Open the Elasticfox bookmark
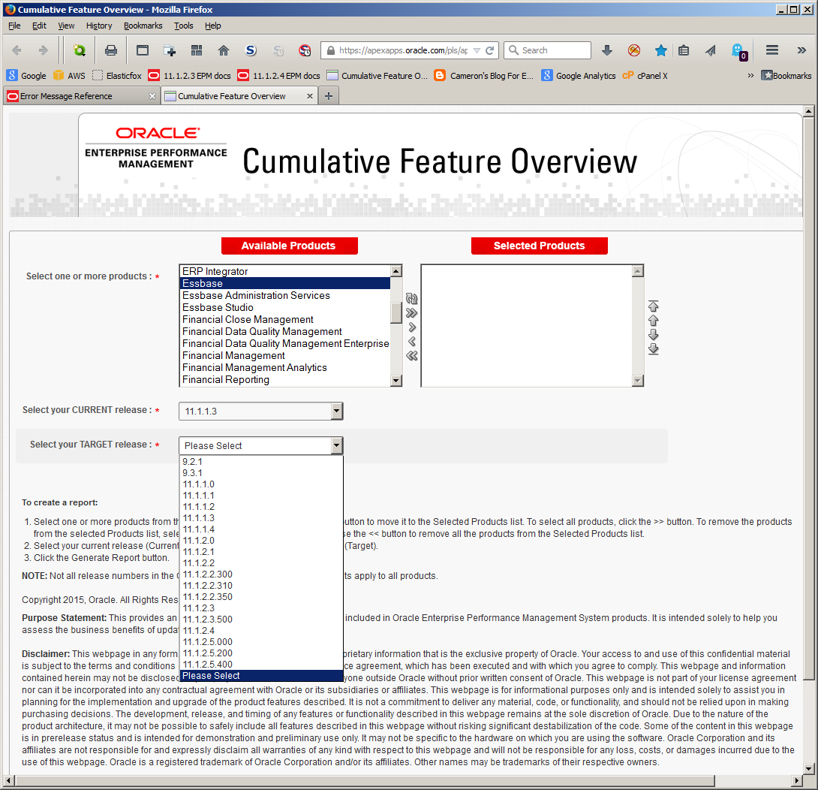This screenshot has width=818, height=790. tap(117, 76)
